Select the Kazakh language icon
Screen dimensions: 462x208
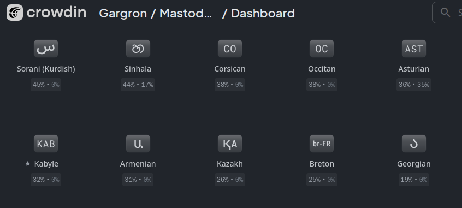(230, 144)
